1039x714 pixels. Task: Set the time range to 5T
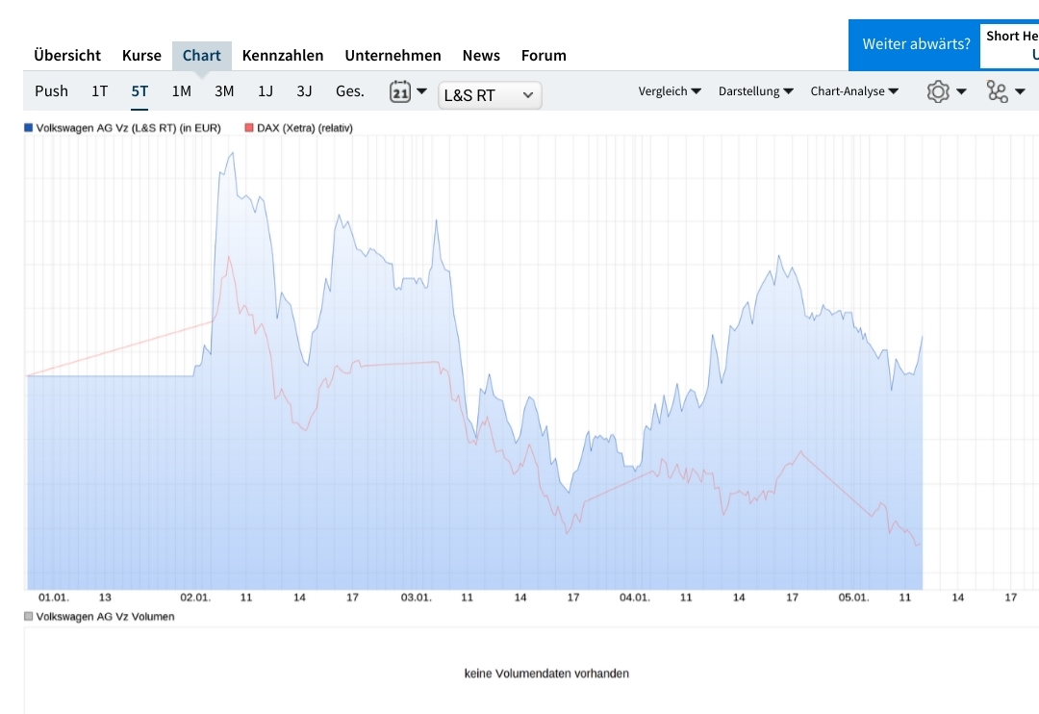139,91
